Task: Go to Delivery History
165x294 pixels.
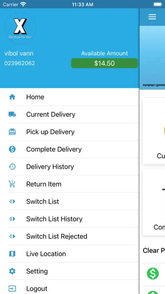Action: pyautogui.click(x=50, y=167)
